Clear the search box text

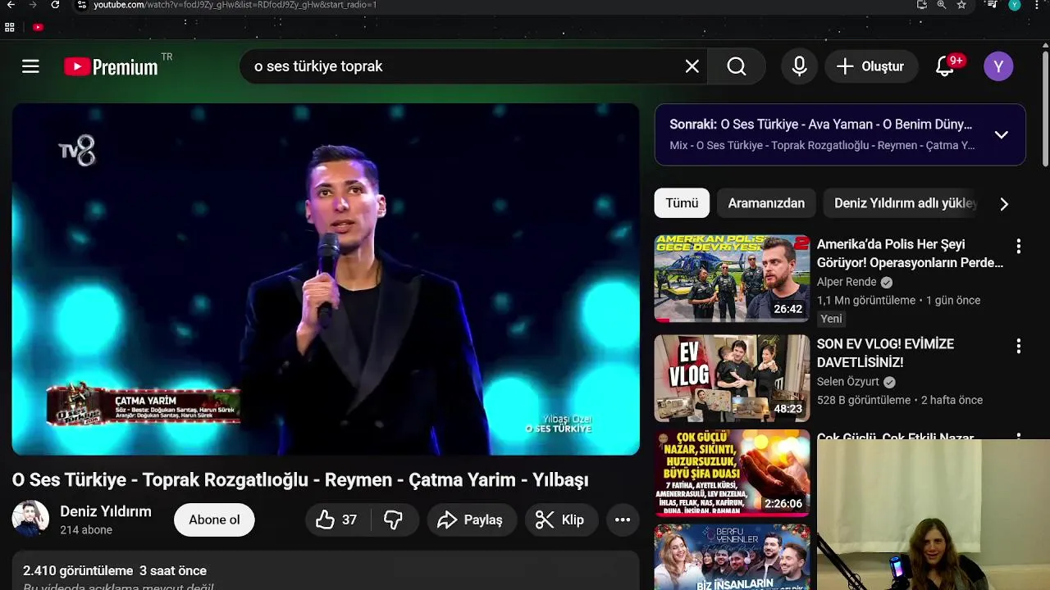click(692, 66)
